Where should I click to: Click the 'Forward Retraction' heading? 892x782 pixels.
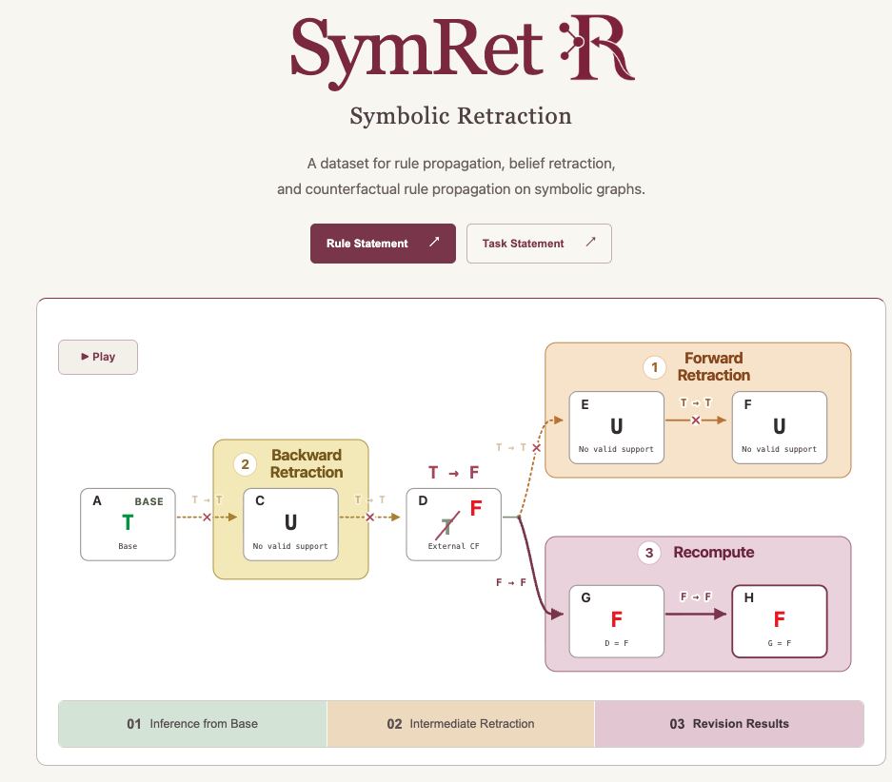pyautogui.click(x=714, y=366)
